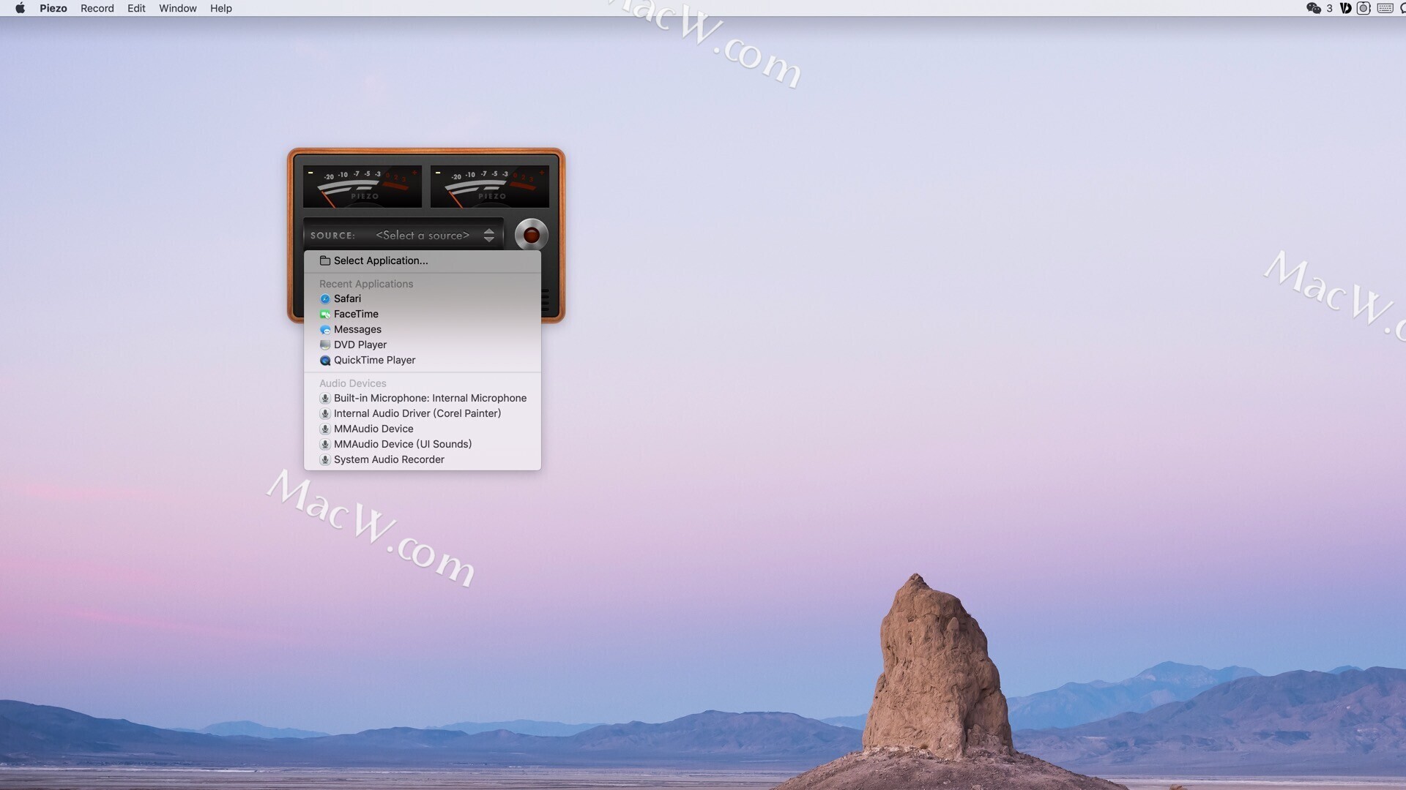
Task: Click microphone icon beside System Audio Recorder
Action: (325, 460)
